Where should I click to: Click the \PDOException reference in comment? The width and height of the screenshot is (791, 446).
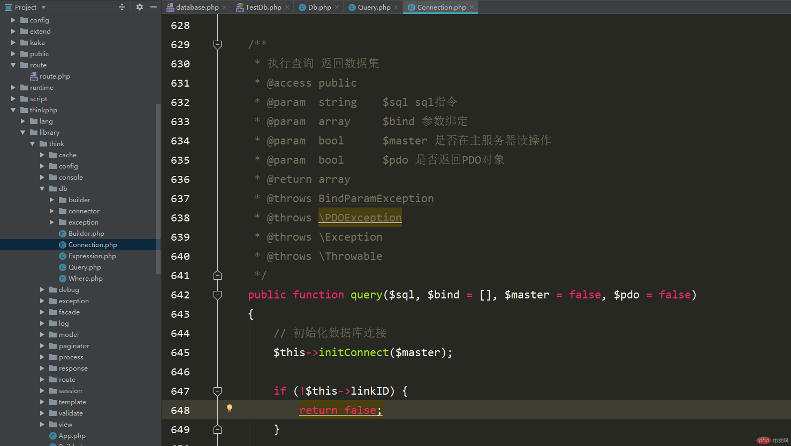[x=360, y=218]
